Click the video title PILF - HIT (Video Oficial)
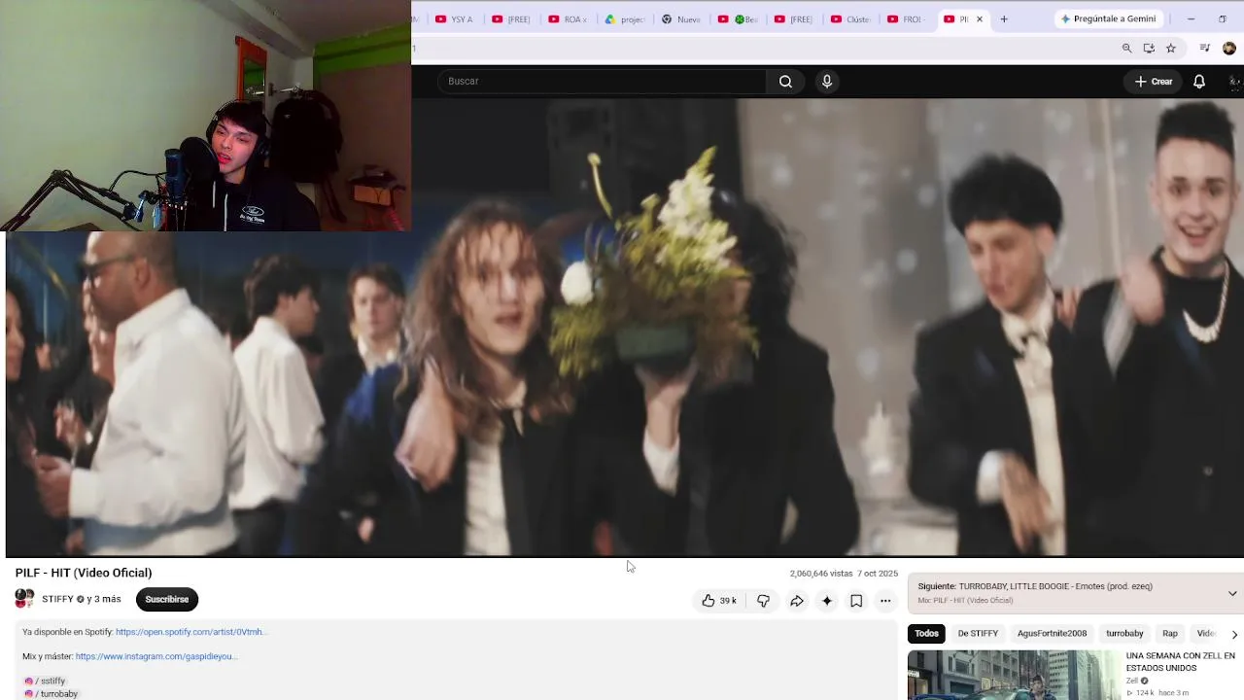The image size is (1244, 700). (x=84, y=573)
